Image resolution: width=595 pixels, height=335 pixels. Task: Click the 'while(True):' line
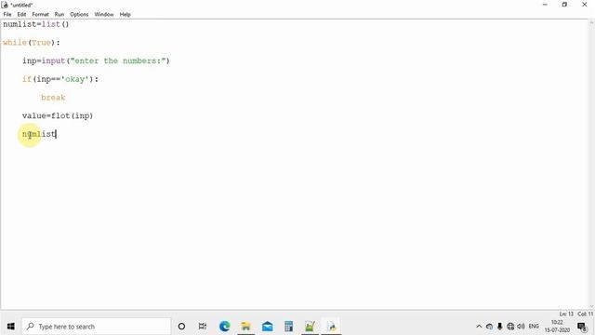(x=32, y=43)
